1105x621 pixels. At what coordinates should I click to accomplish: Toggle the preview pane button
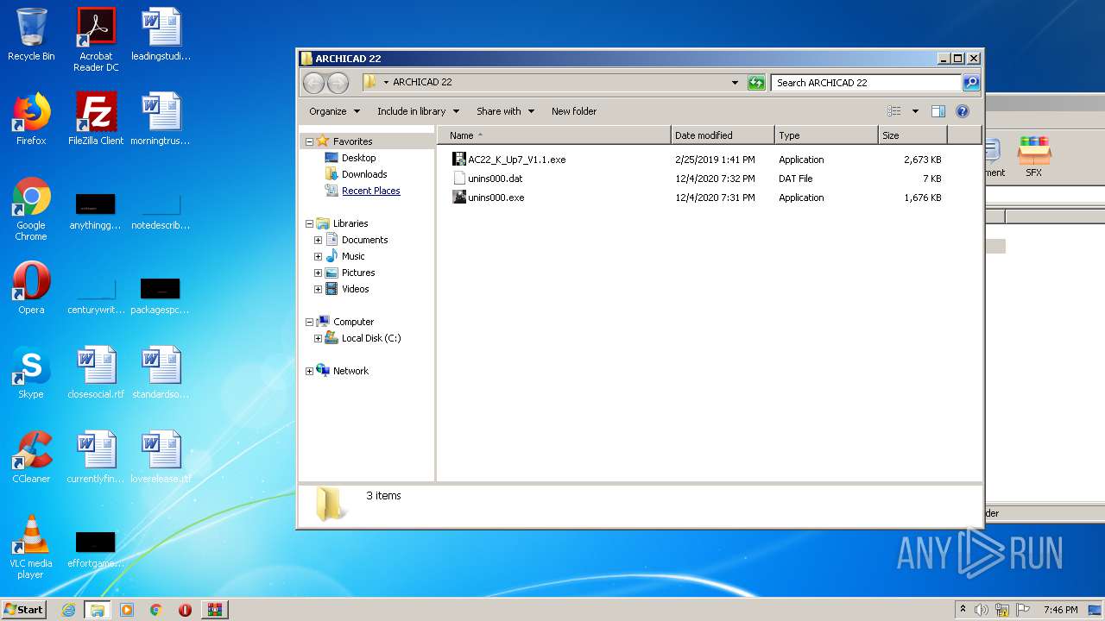[938, 111]
